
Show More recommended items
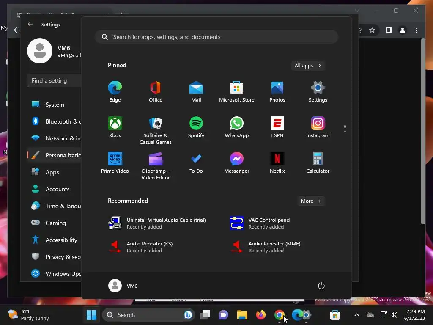pos(311,201)
